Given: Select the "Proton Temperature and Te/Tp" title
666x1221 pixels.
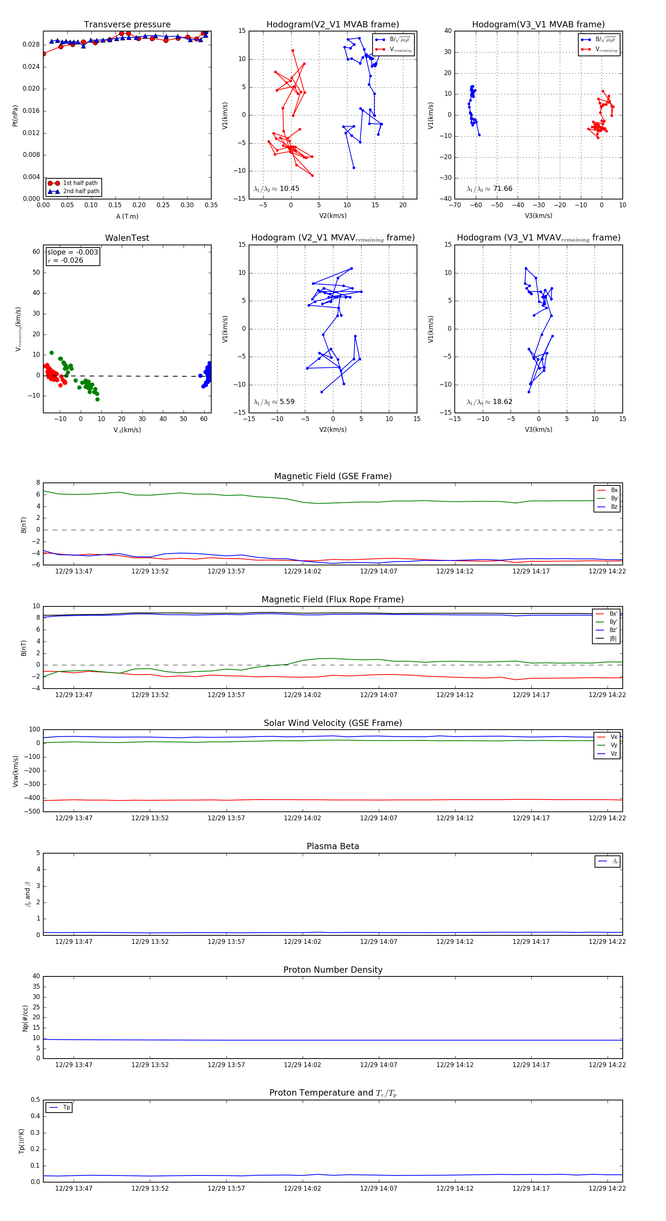Looking at the screenshot, I should (x=333, y=1093).
